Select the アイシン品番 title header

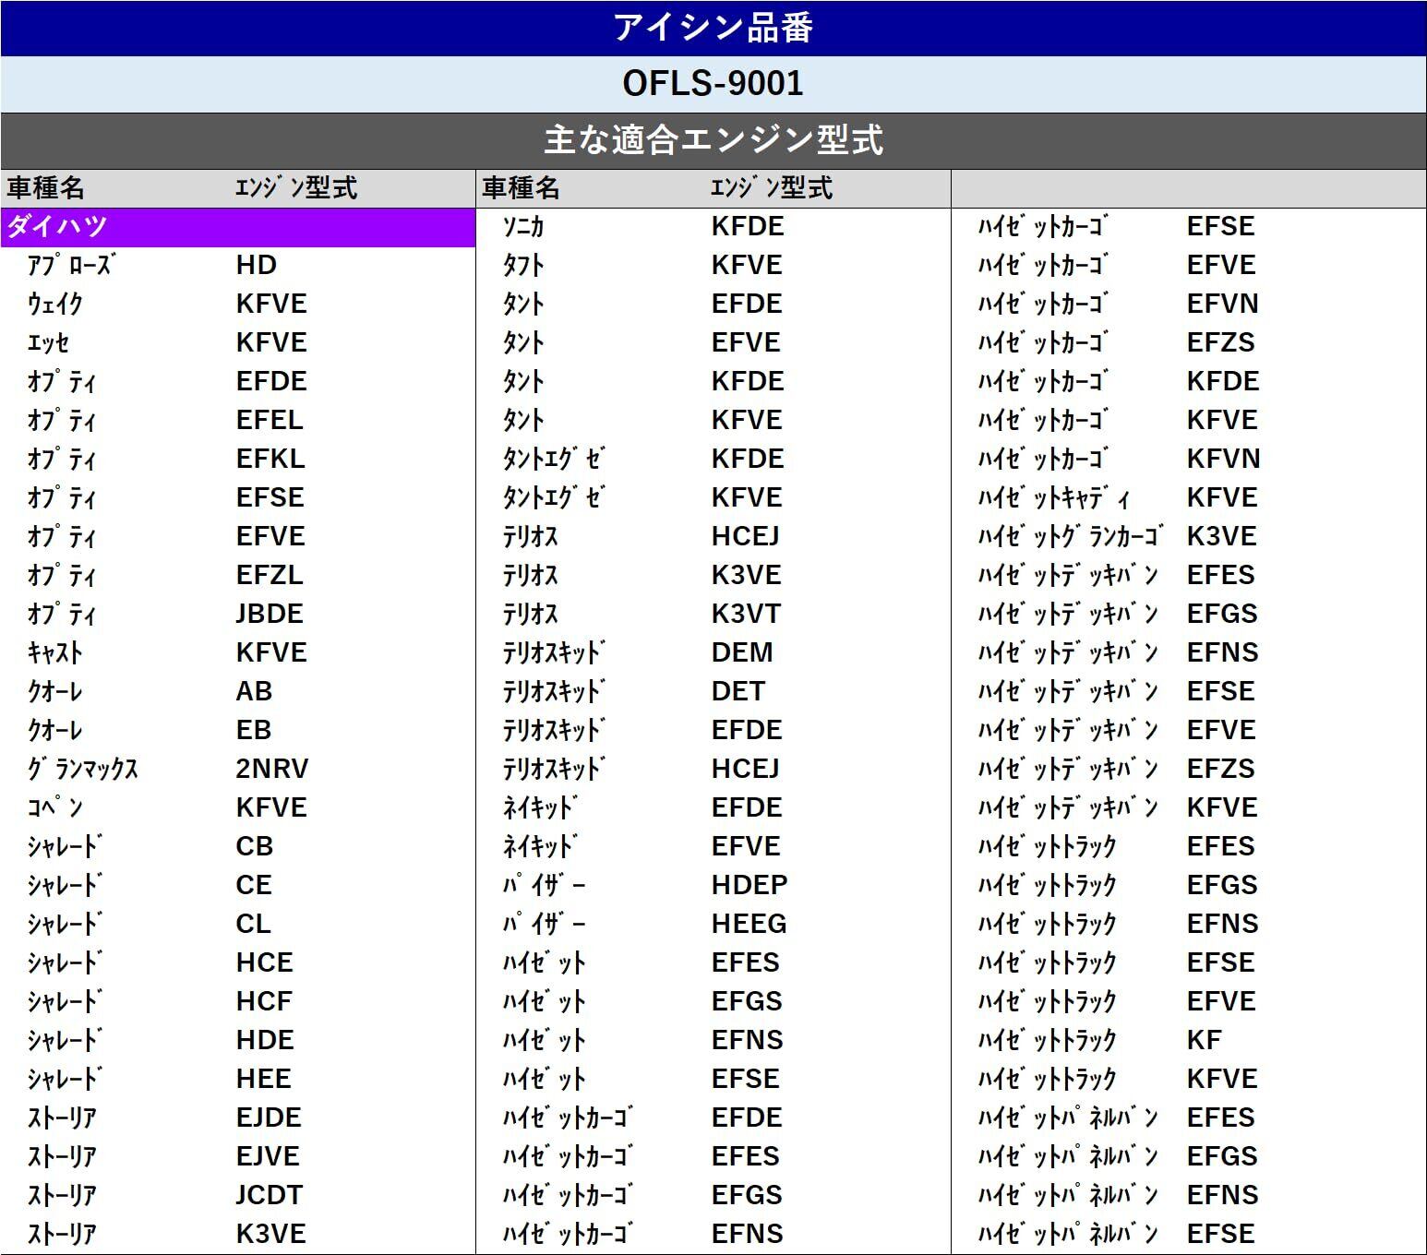(x=713, y=28)
